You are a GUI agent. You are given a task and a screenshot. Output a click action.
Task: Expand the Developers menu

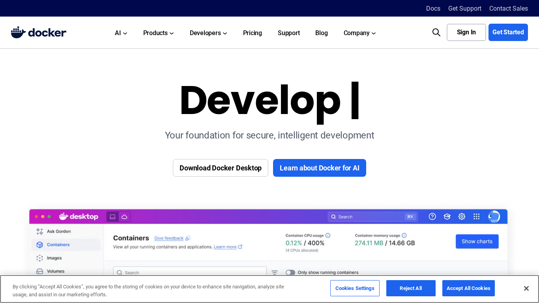point(208,33)
